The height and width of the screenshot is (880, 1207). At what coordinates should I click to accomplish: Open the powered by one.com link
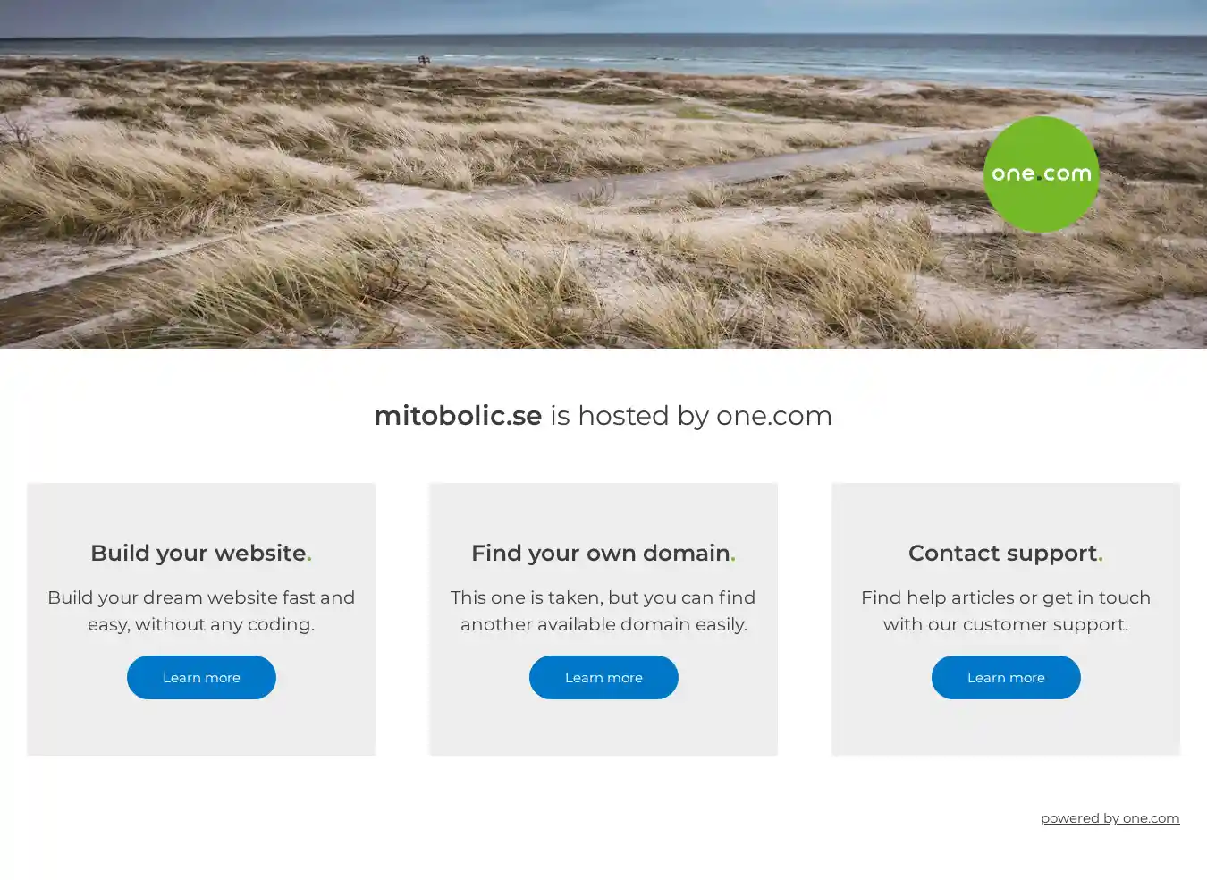coord(1110,818)
